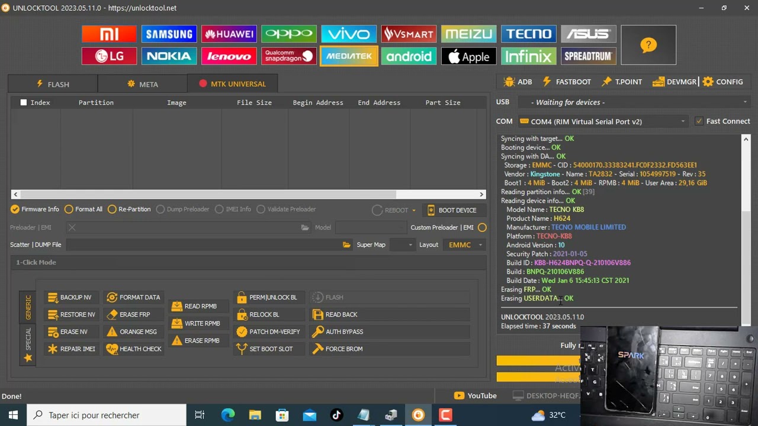
Task: Open Windows Start menu
Action: [13, 415]
